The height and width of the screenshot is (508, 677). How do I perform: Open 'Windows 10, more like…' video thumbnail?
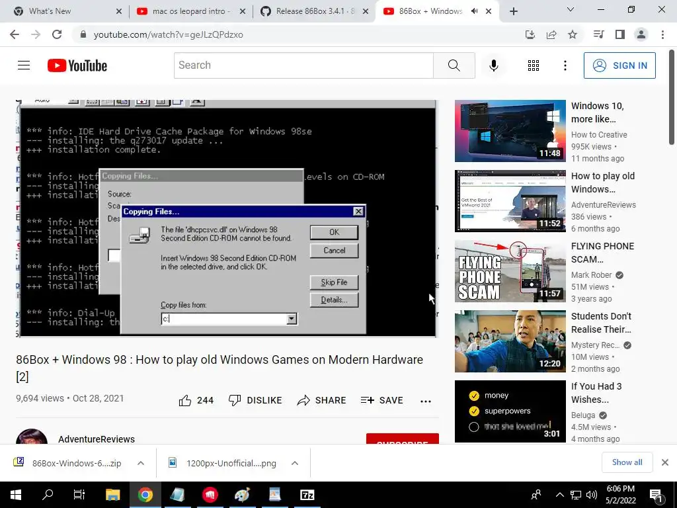tap(510, 131)
